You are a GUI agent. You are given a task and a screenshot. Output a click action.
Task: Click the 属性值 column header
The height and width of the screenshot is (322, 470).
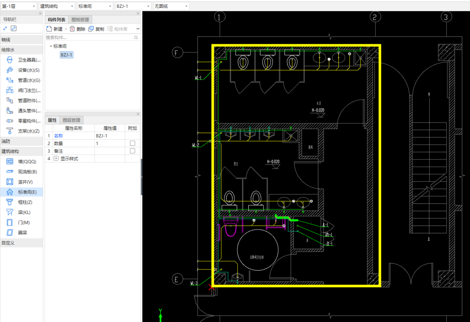pos(110,128)
